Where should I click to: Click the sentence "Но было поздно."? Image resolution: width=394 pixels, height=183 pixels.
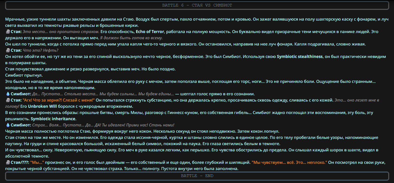tap(159, 69)
